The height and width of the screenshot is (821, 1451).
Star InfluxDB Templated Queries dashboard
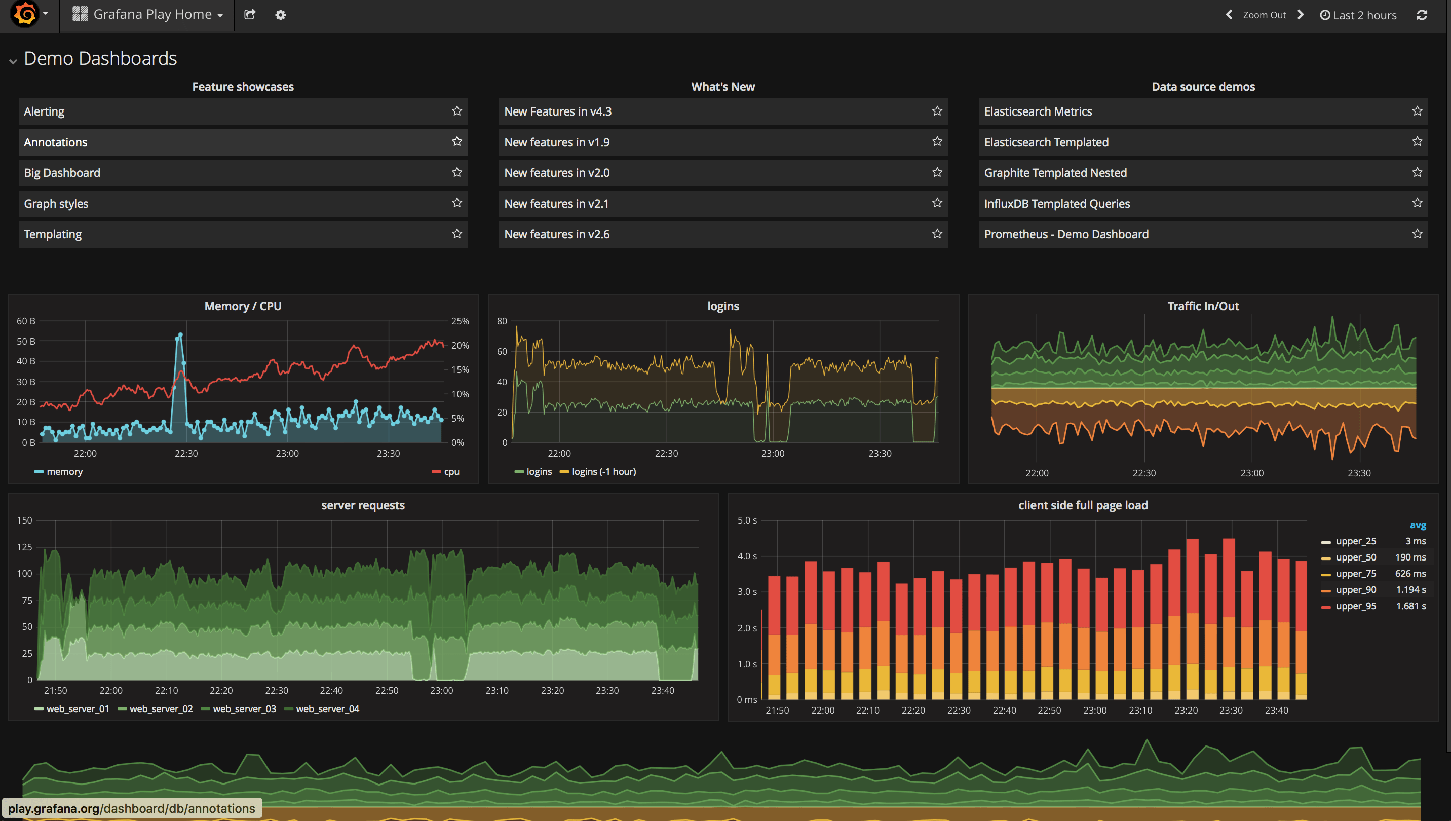point(1417,203)
